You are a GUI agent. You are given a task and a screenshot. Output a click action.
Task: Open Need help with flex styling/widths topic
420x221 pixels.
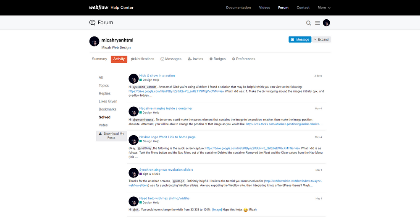point(165,198)
